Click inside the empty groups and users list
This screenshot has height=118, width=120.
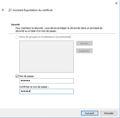click(x=46, y=57)
